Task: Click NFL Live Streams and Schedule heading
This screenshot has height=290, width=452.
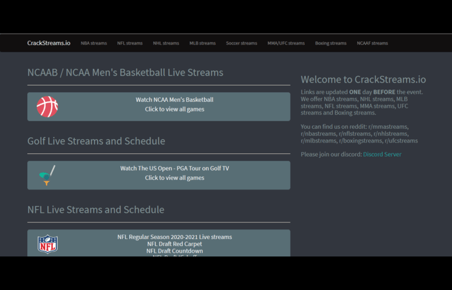Action: click(96, 209)
